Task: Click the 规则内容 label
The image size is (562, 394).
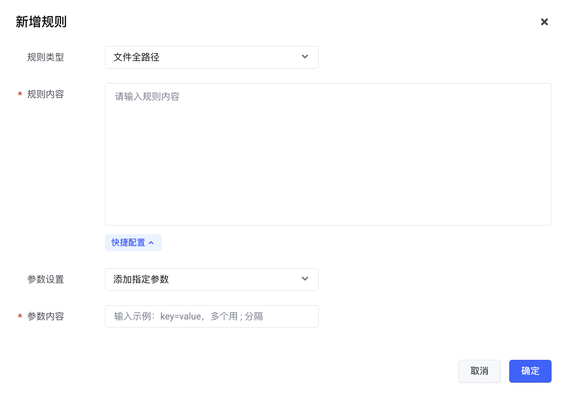Action: pyautogui.click(x=46, y=94)
